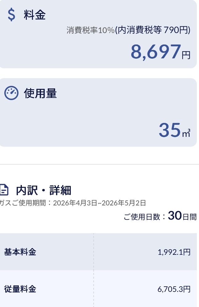Click the ㎥ unit beside 35
This screenshot has width=199, height=307.
[186, 133]
